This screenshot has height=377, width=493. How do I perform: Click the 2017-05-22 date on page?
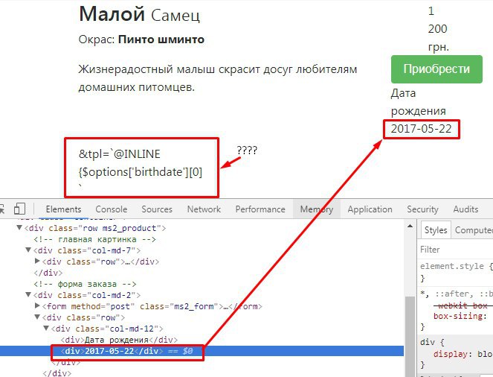(421, 128)
